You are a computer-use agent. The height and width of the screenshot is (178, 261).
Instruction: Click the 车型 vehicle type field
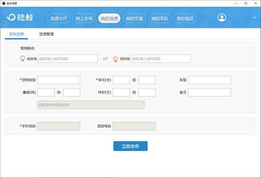point(209,80)
